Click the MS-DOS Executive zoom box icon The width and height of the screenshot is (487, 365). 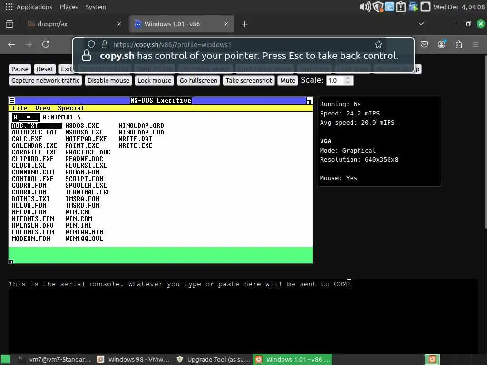309,101
